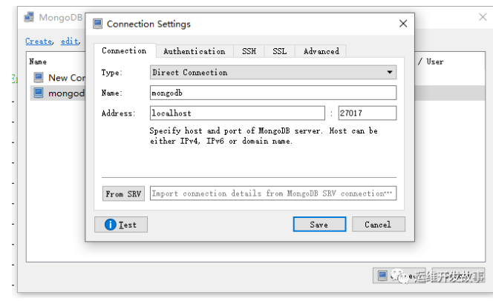Cancel the Connection Settings dialog

point(378,225)
